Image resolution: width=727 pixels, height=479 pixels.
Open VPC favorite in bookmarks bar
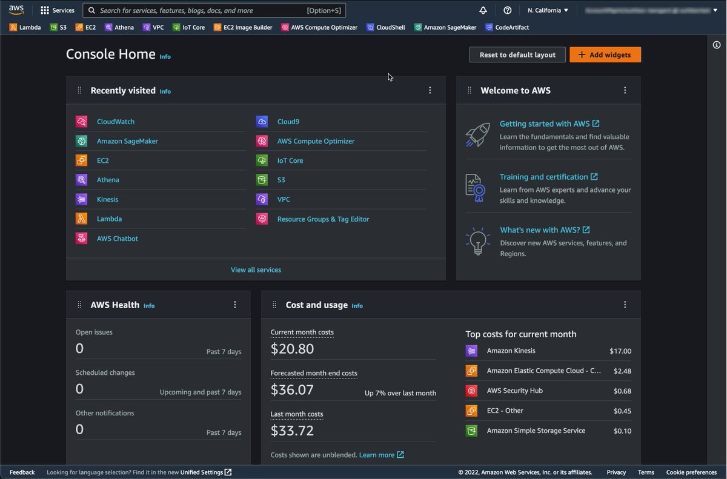tap(153, 27)
